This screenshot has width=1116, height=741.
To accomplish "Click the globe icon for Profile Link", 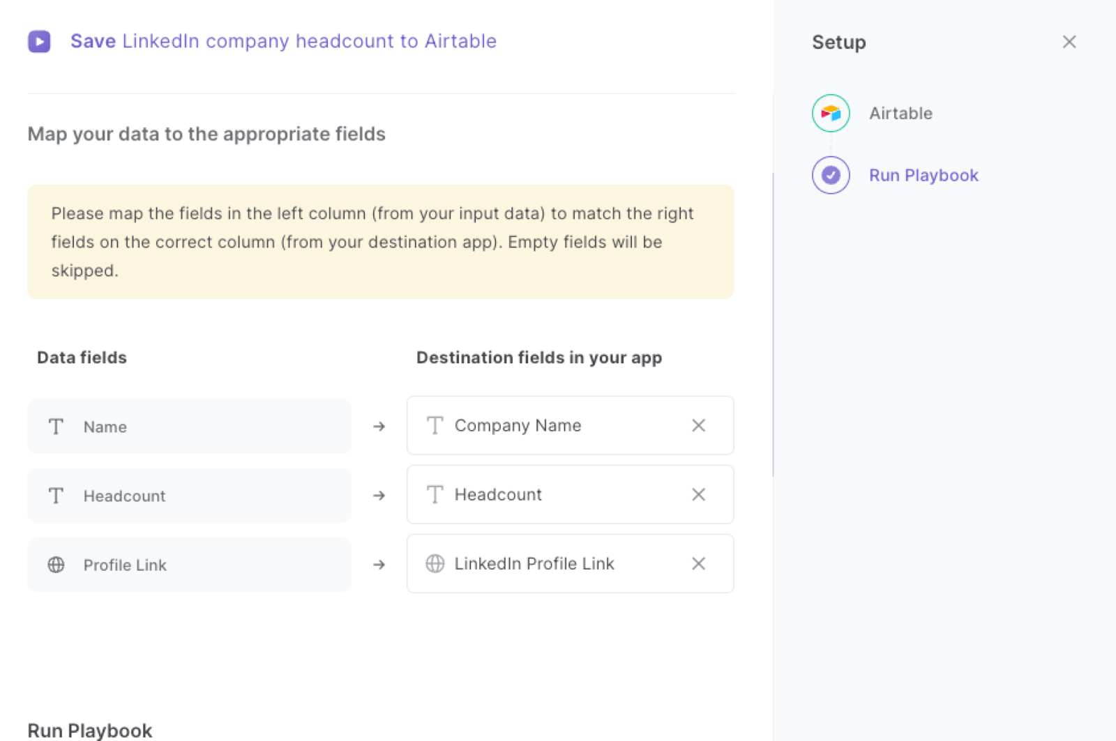I will pos(56,565).
